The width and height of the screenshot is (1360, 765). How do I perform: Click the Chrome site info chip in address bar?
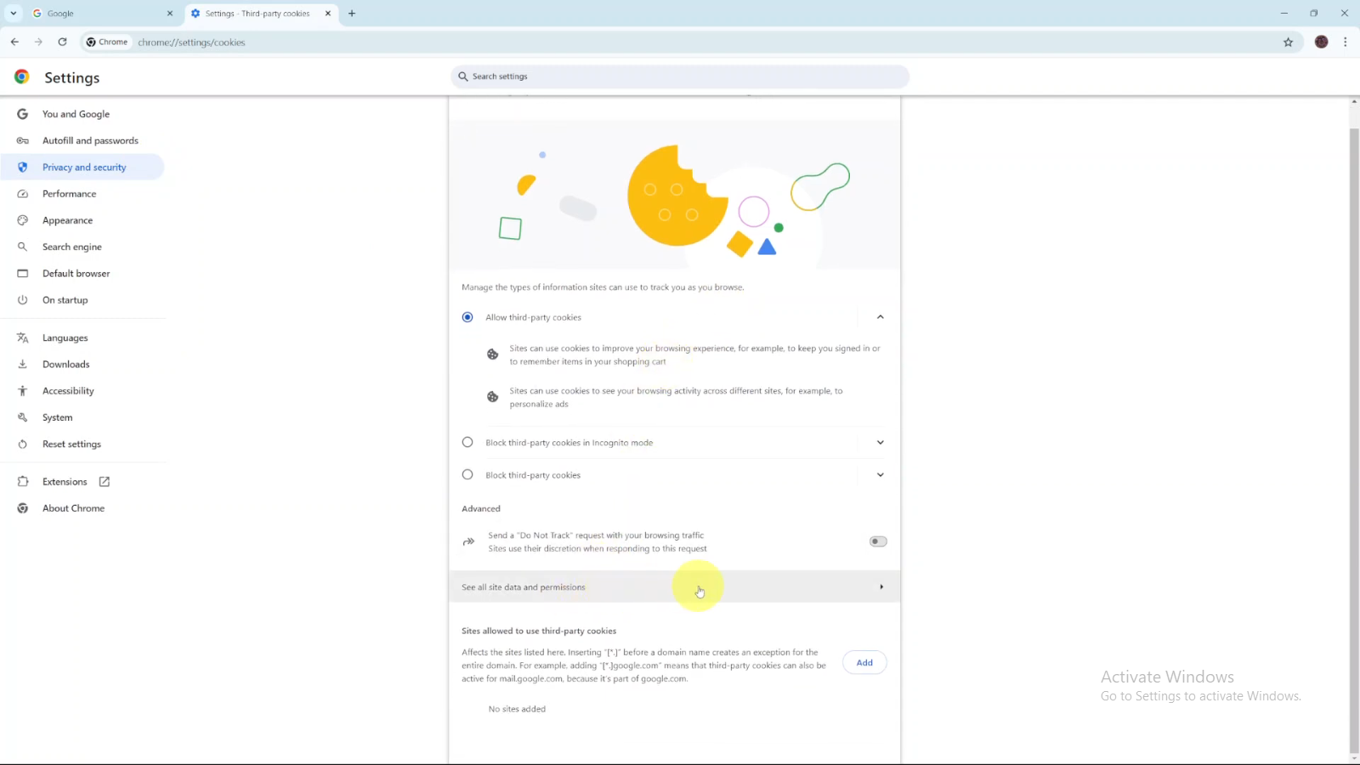(108, 42)
